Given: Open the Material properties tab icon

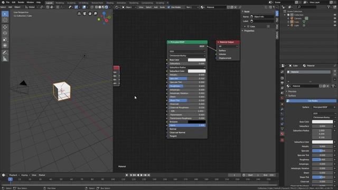Looking at the screenshot, I should click(282, 134).
